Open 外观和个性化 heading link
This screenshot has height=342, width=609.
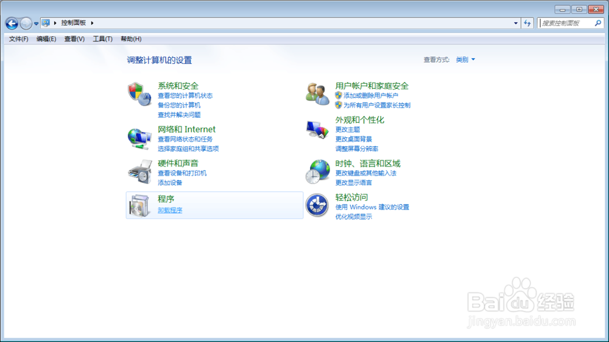(360, 120)
